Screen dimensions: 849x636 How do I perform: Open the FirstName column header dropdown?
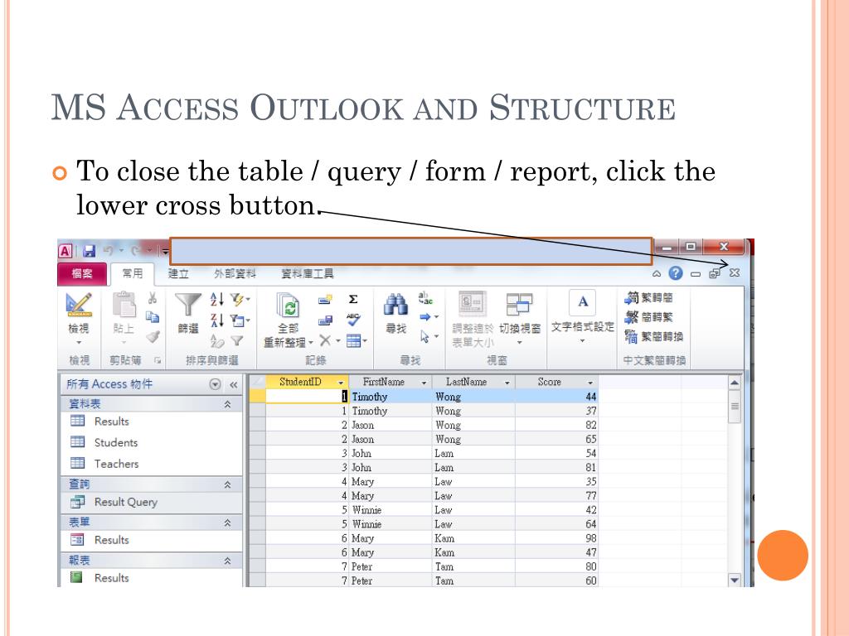[x=424, y=383]
